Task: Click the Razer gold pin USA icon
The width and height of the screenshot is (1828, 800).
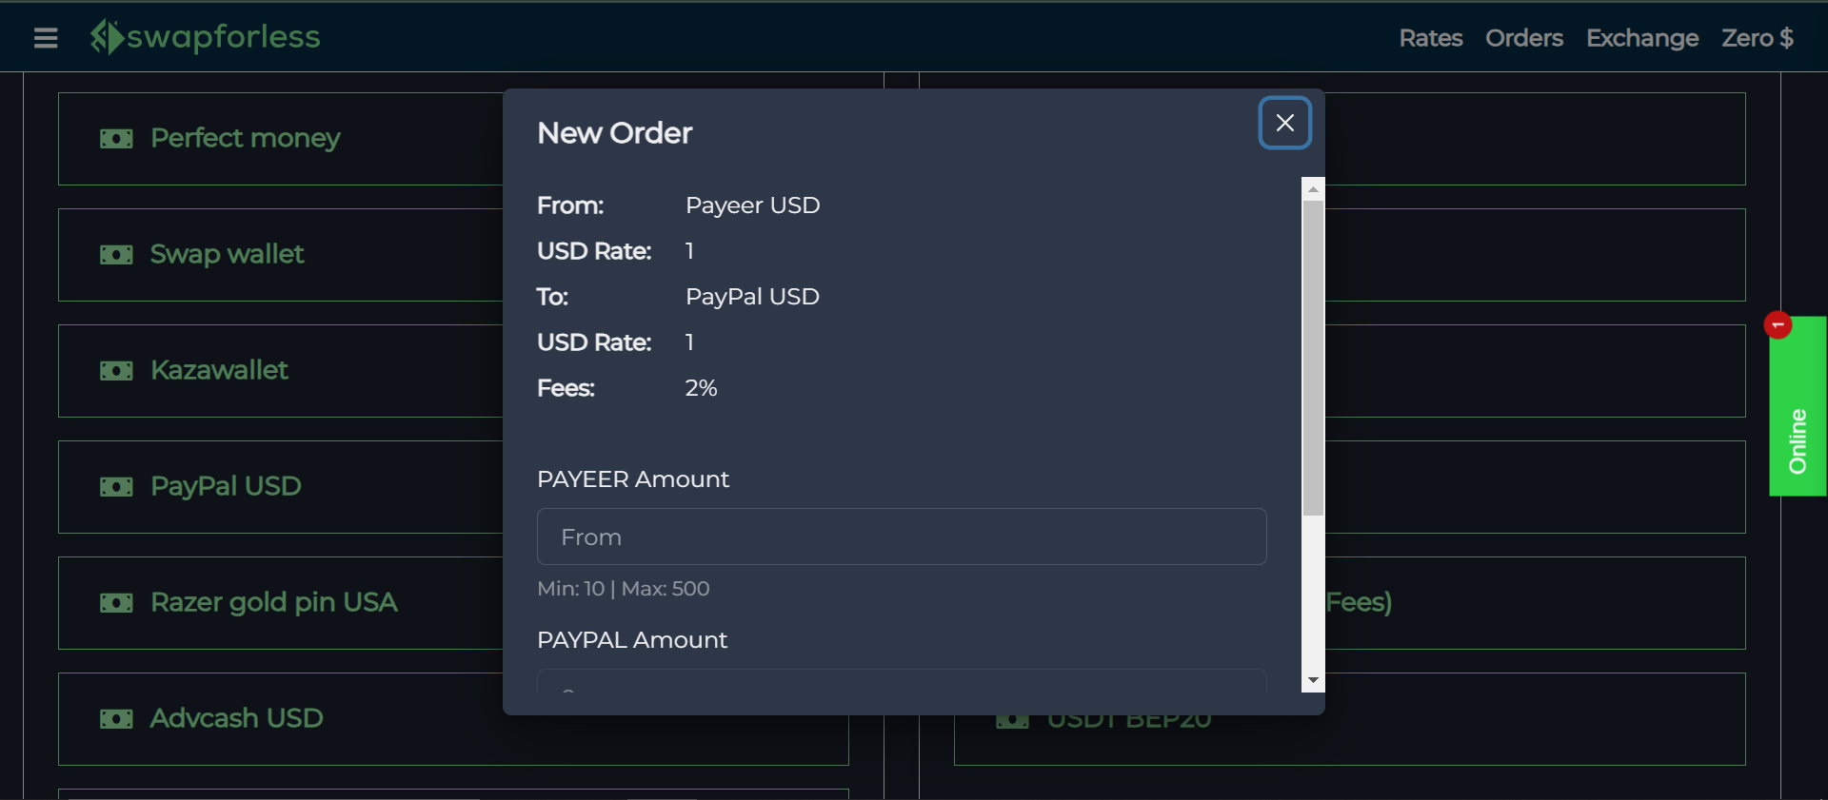Action: pyautogui.click(x=116, y=603)
